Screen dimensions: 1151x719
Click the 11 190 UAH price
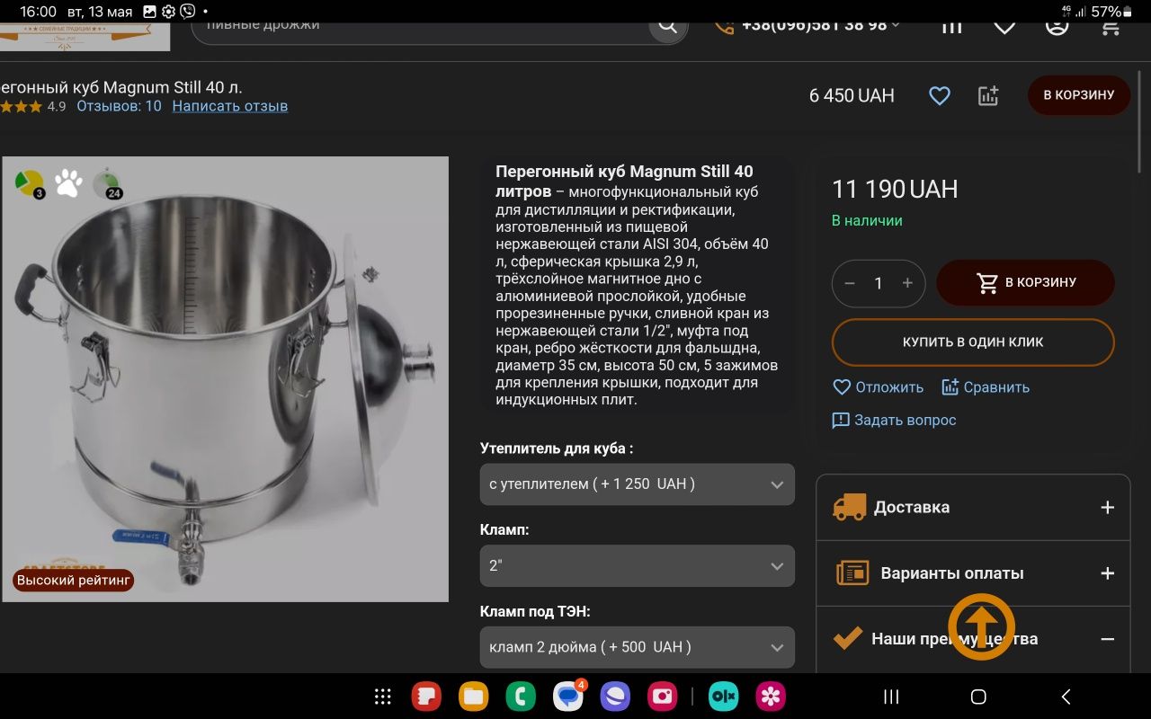click(x=895, y=190)
